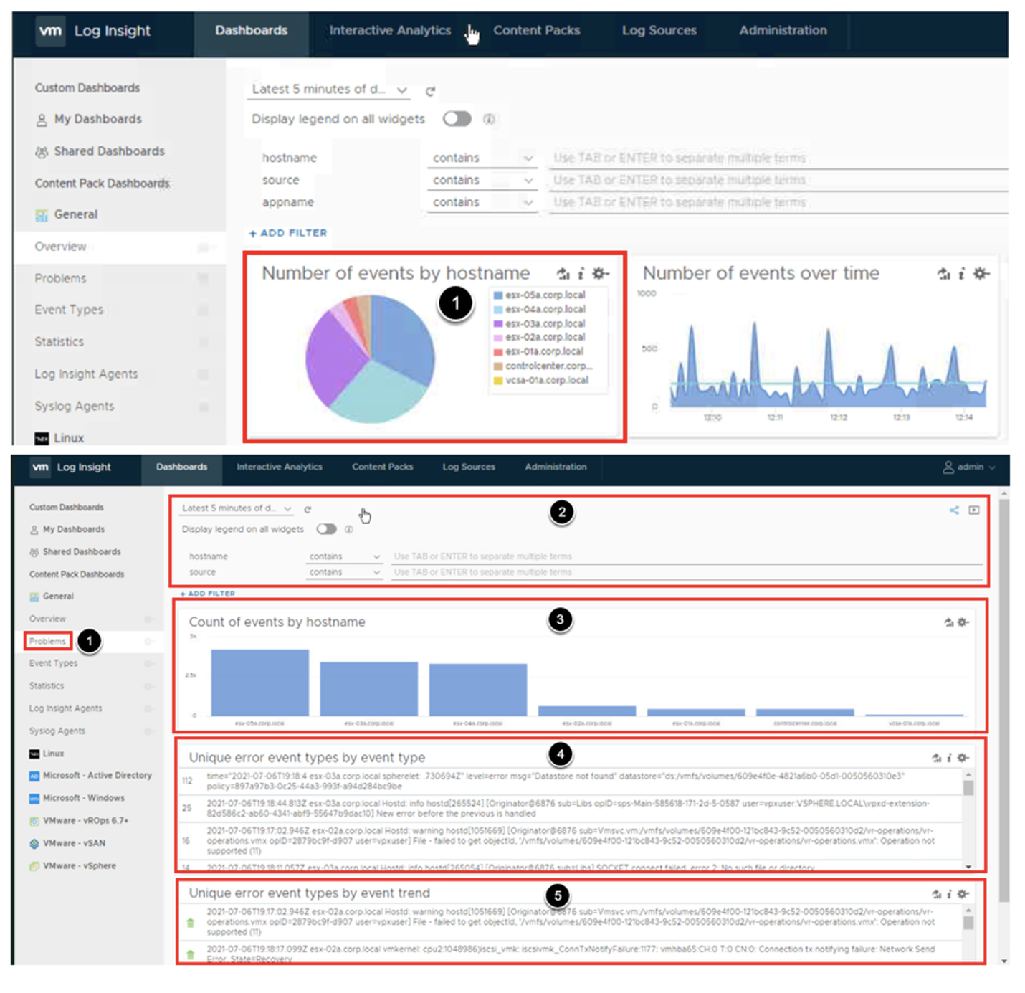
Task: Click the vm Log Insight logo in upper screenshot
Action: point(94,31)
